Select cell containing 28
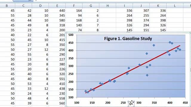191x107 pixels. point(24,15)
